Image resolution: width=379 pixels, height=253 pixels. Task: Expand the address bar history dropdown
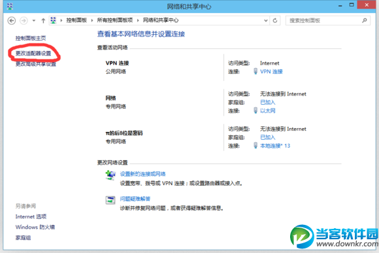[266, 20]
